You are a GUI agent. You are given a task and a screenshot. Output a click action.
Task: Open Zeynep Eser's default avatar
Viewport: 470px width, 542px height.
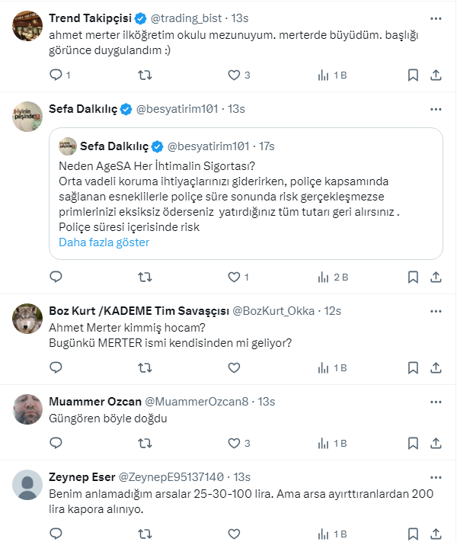[28, 485]
